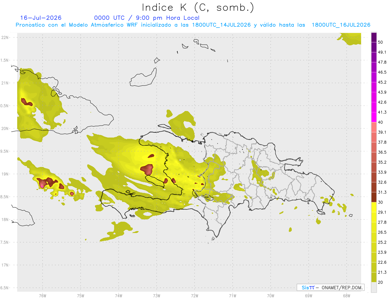Viewport: 389px width, 300px height.
Task: Click the colorbar value "39.1"
Action: point(382,132)
